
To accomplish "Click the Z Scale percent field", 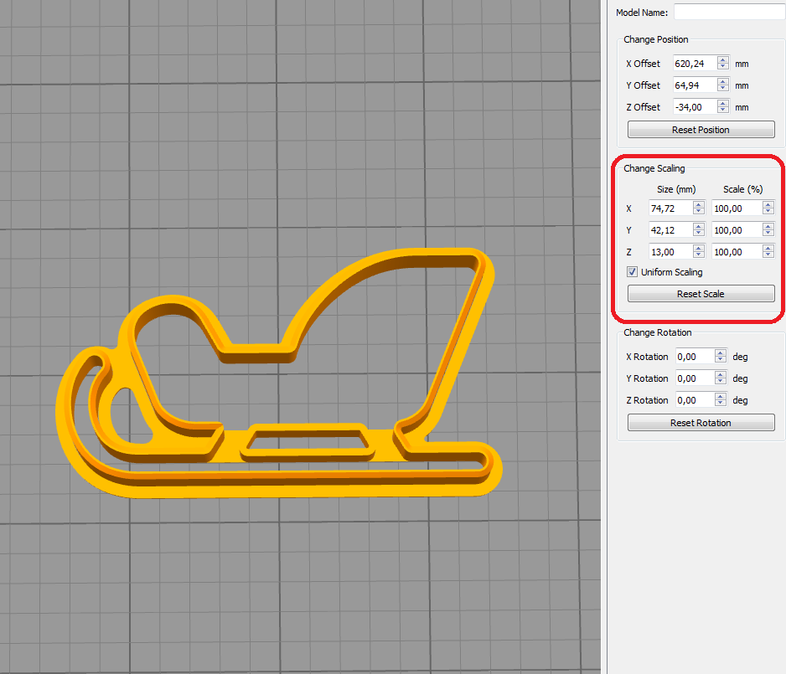I will (x=737, y=251).
